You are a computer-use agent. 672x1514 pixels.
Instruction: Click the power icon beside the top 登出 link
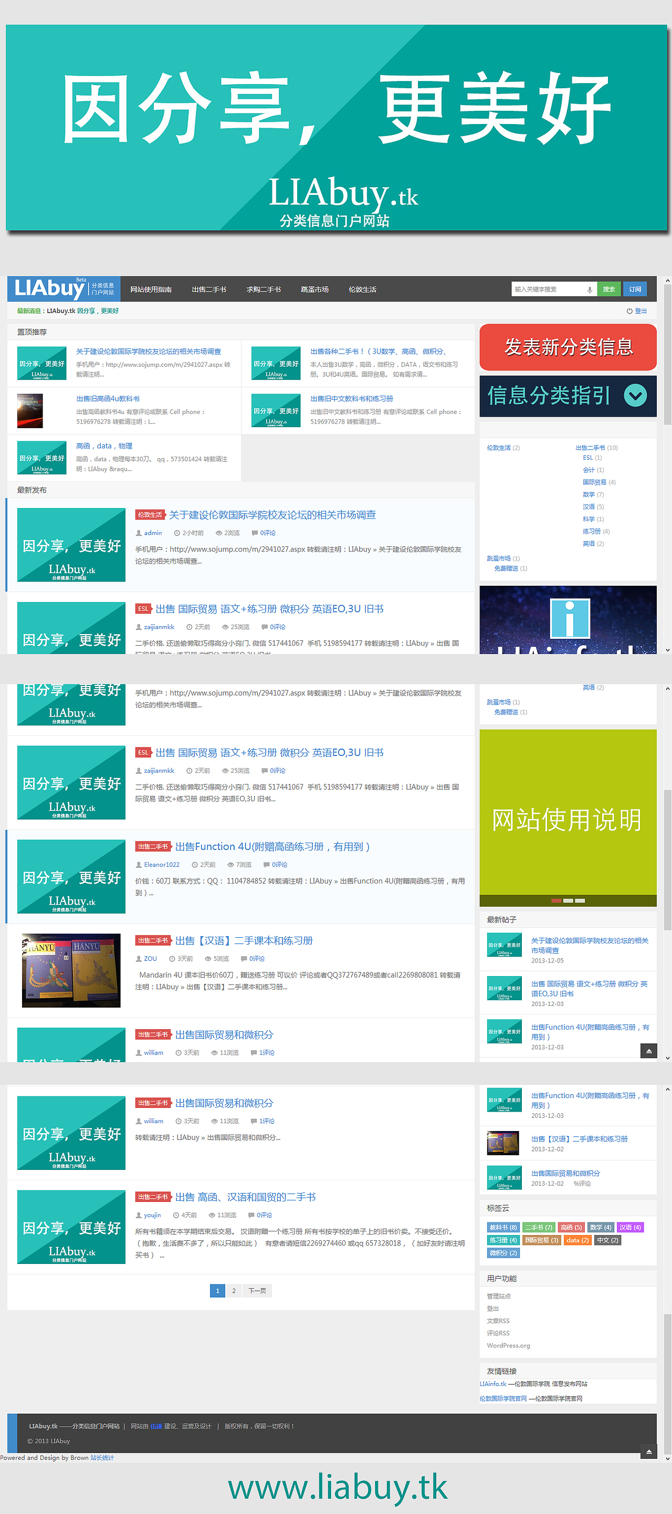click(x=629, y=311)
